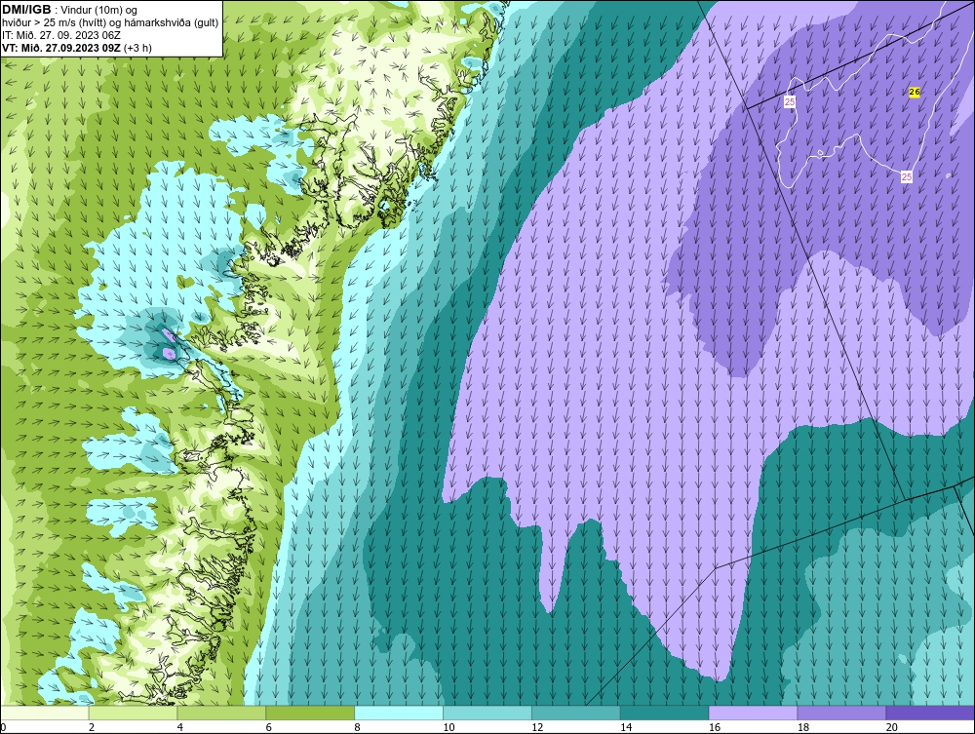
Task: Click the legend value 12
Action: coord(537,727)
